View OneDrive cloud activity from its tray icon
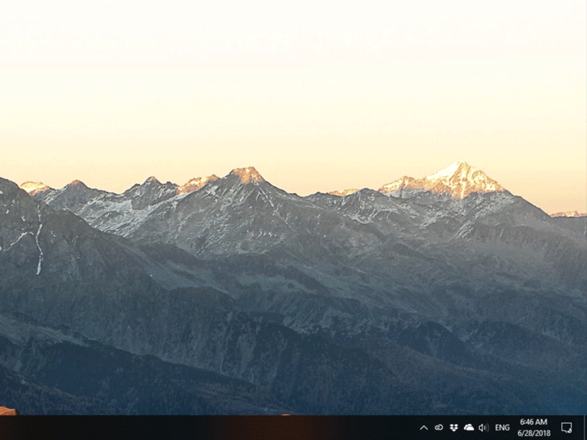Image resolution: width=587 pixels, height=440 pixels. (468, 428)
